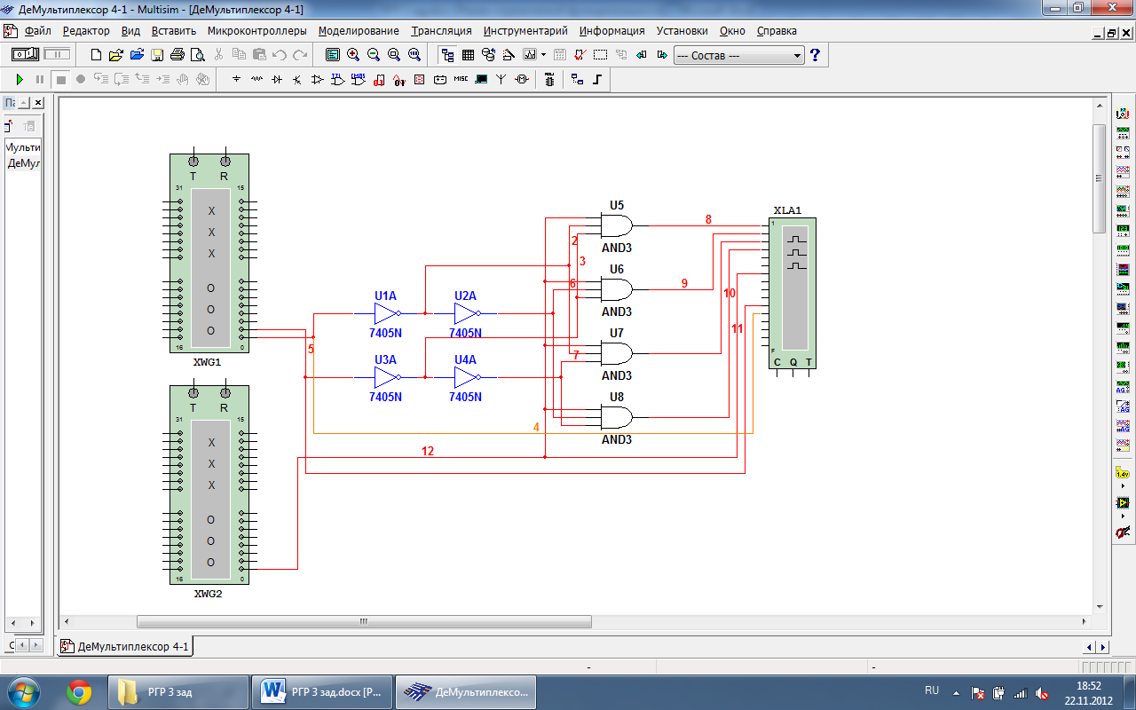Click the horizontal scrollbar thumb
This screenshot has width=1136, height=710.
364,622
